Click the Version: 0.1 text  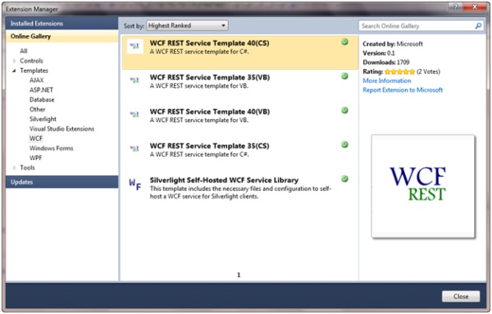[x=379, y=53]
